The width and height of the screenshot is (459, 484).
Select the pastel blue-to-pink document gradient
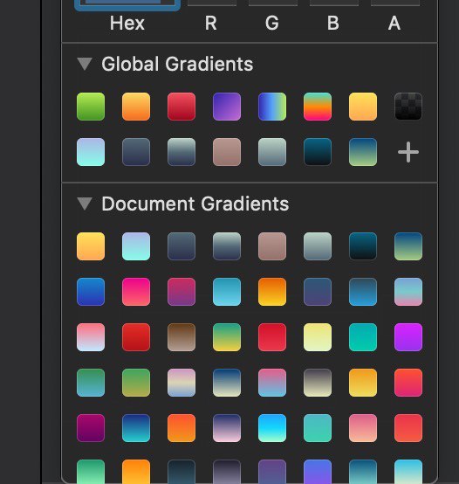[x=408, y=292]
